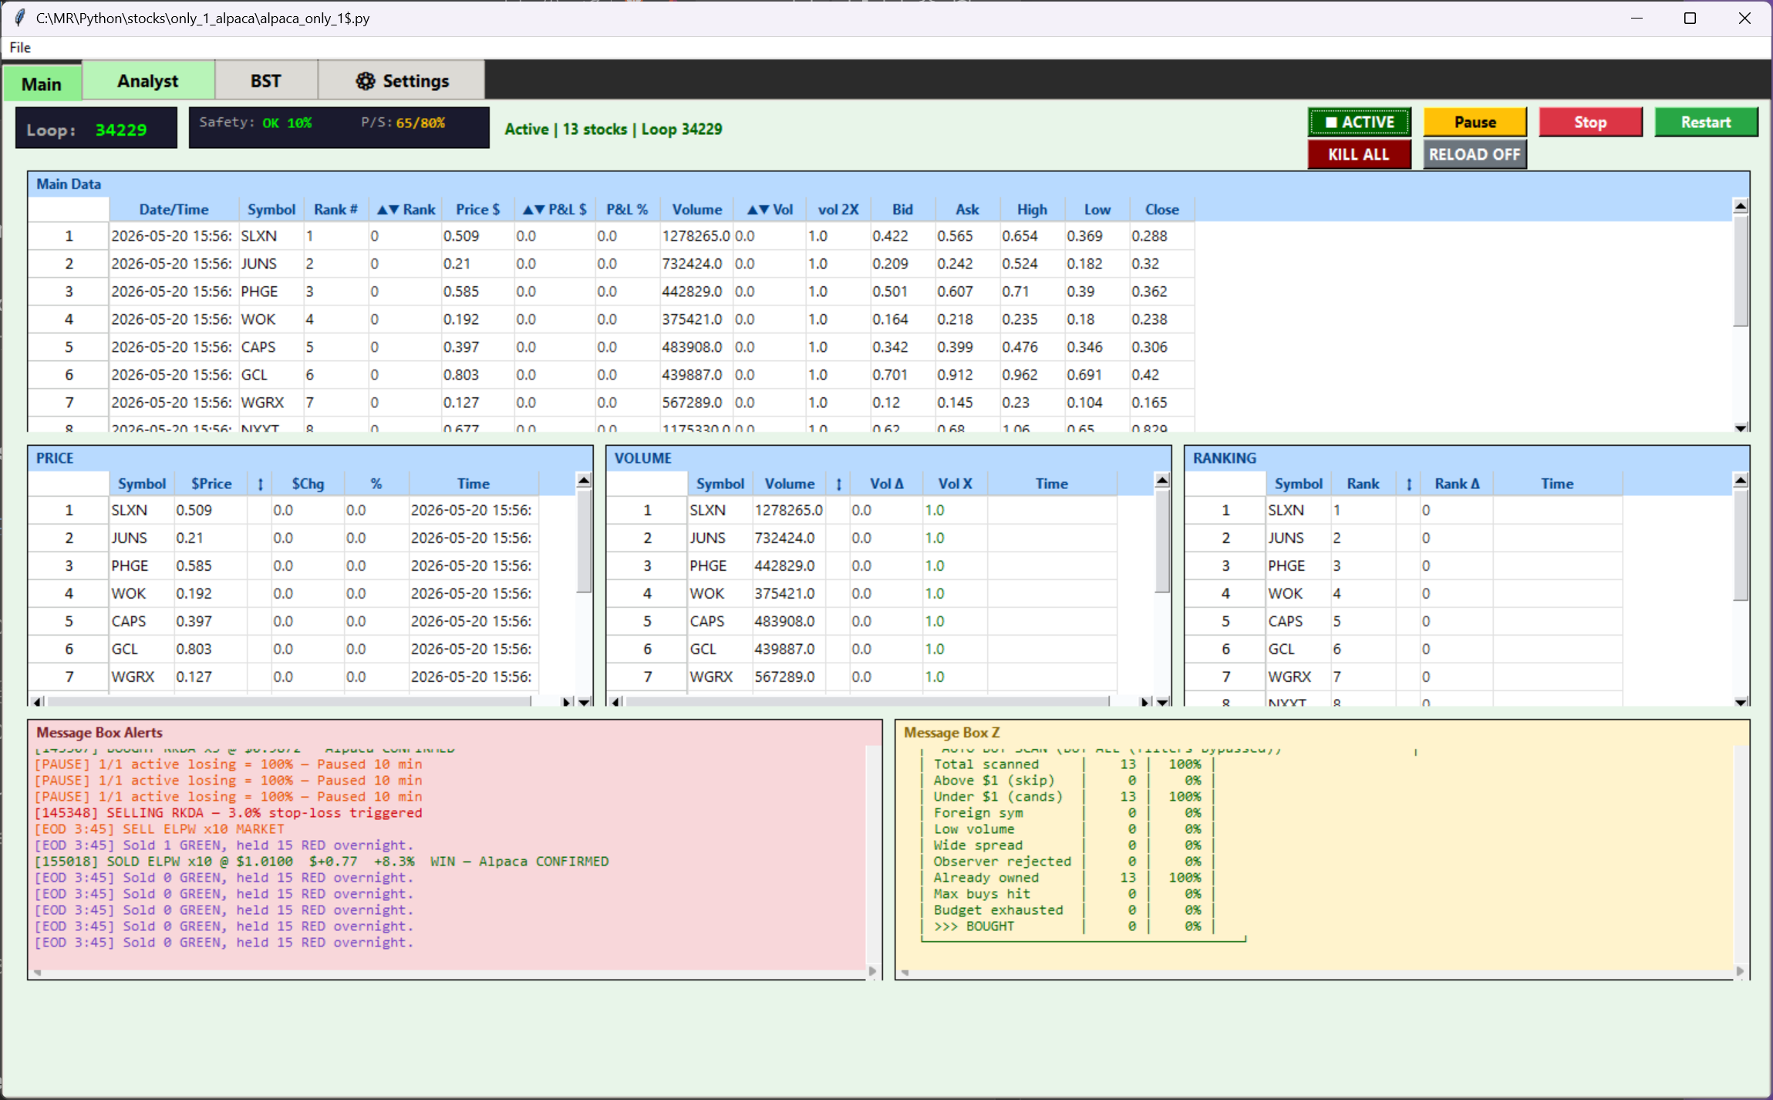Click the SOLD ELPW WIN alert line

pyautogui.click(x=322, y=862)
